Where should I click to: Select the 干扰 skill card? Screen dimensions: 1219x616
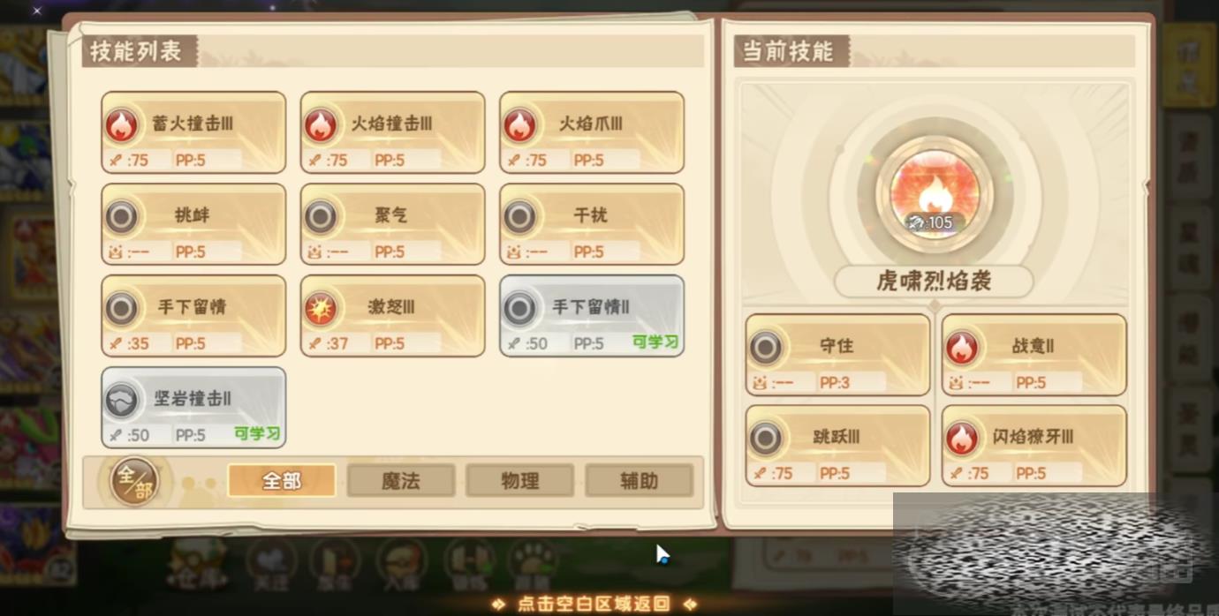pyautogui.click(x=592, y=224)
